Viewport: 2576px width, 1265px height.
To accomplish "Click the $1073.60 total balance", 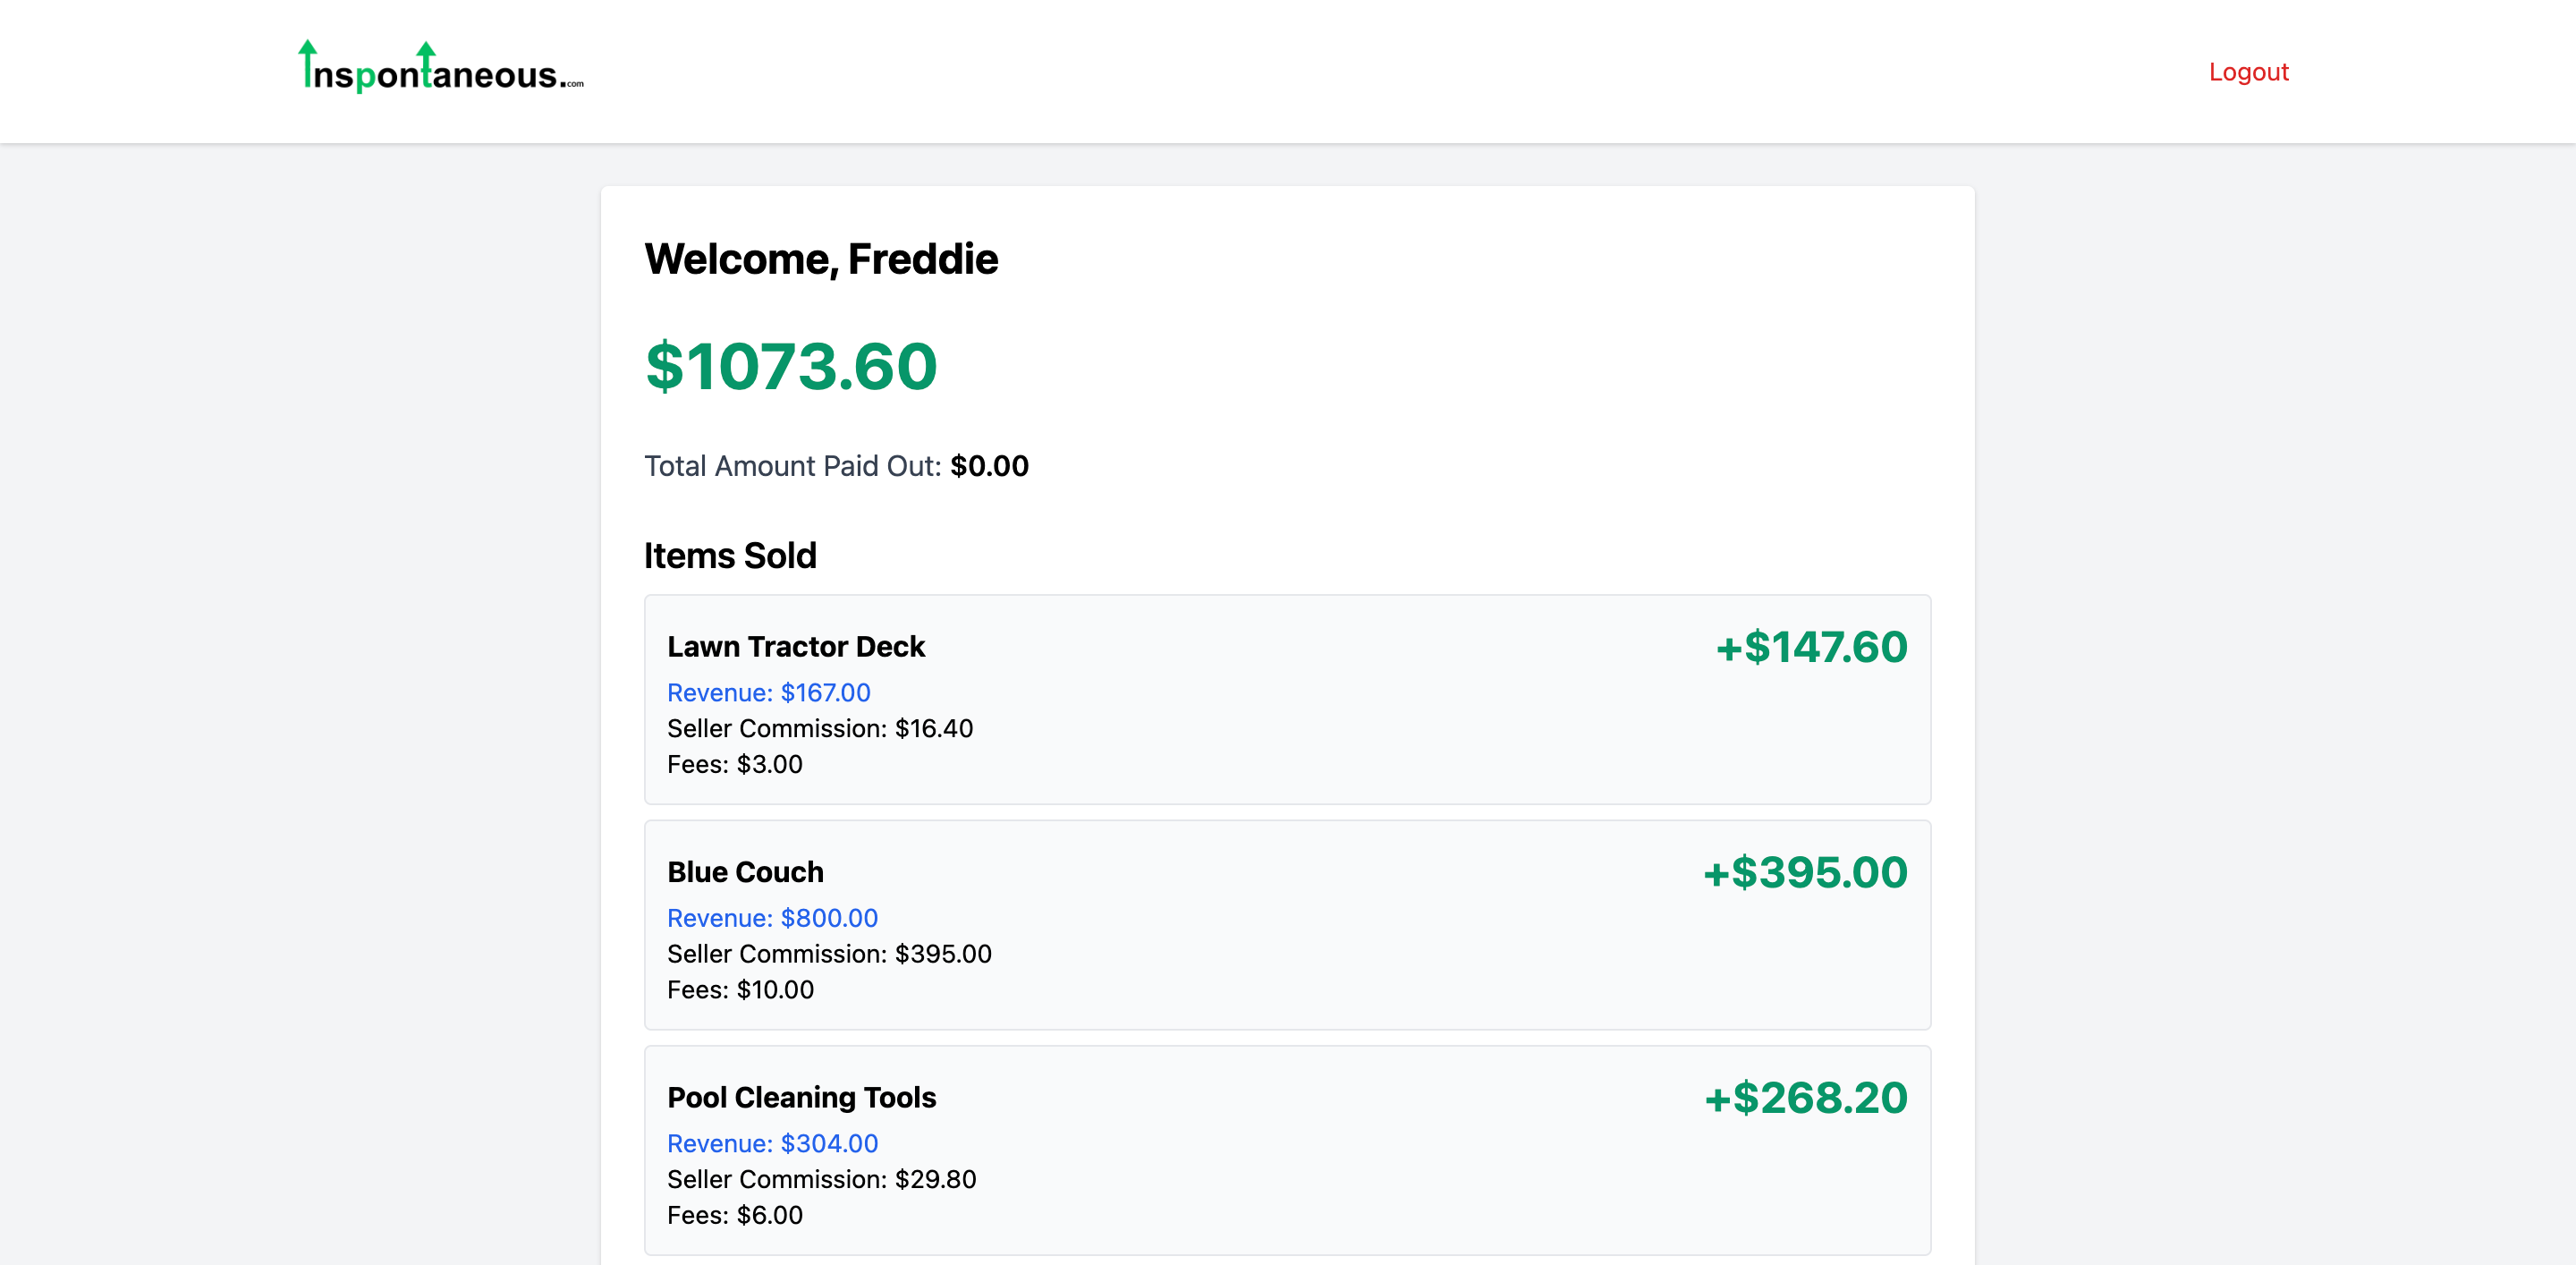I will coord(791,366).
